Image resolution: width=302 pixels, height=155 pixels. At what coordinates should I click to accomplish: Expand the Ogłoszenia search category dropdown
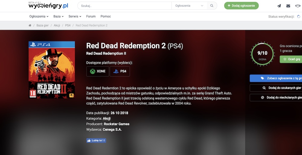pos(189,6)
